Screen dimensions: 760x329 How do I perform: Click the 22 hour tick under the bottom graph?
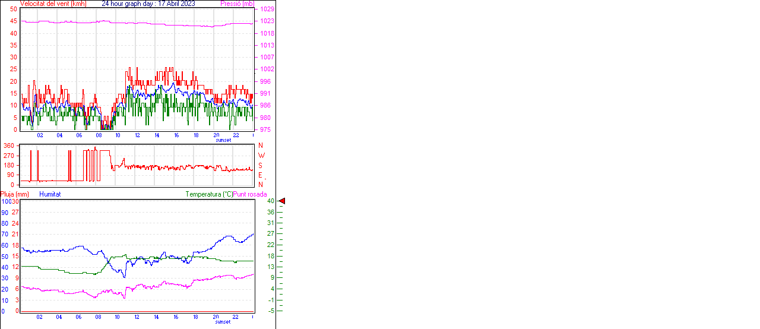click(x=235, y=317)
